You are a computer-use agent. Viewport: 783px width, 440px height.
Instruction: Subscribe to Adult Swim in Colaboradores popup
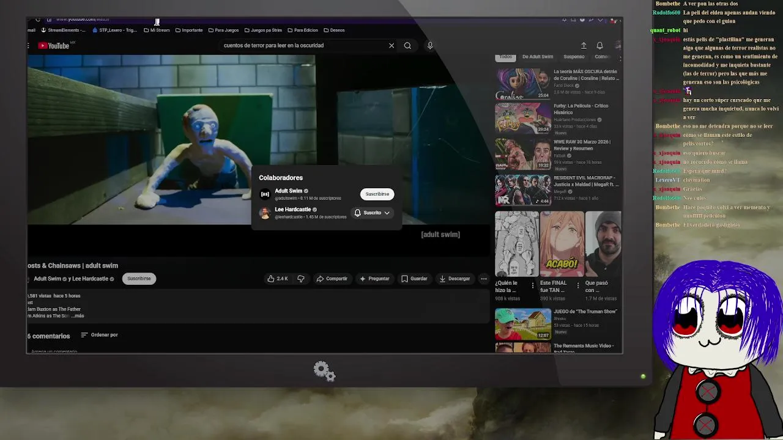377,194
